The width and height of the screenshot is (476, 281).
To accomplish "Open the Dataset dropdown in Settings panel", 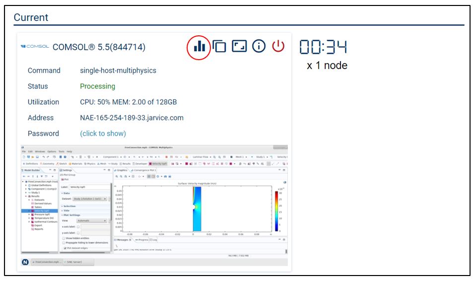I will pos(90,199).
